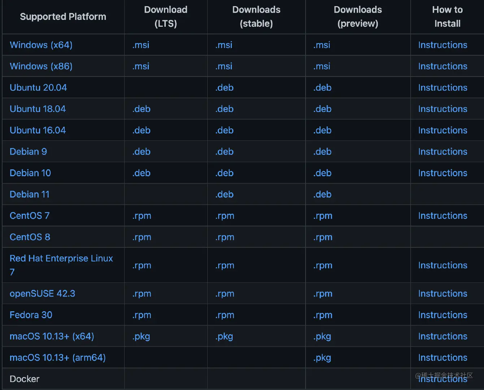Download the preview .msi for Windows (x86)
Screen dimensions: 484x390
[x=322, y=66]
